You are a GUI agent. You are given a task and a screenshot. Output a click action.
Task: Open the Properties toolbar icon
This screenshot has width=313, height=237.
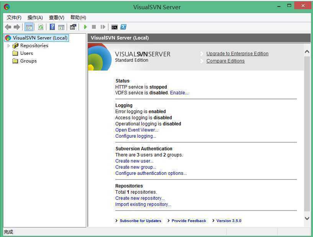(x=73, y=27)
